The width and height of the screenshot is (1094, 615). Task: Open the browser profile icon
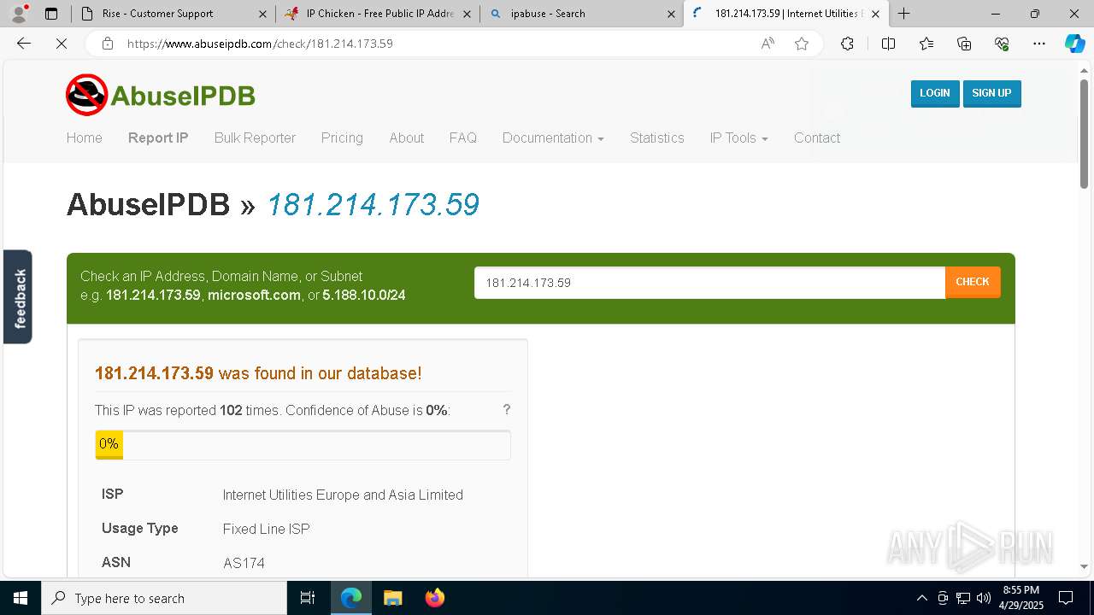(18, 14)
